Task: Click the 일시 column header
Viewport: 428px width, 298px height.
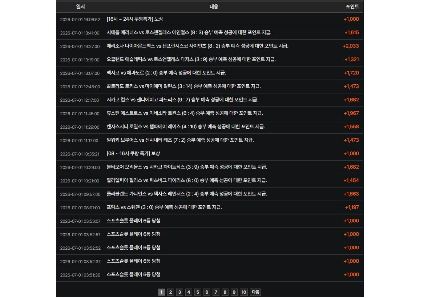Action: click(81, 7)
